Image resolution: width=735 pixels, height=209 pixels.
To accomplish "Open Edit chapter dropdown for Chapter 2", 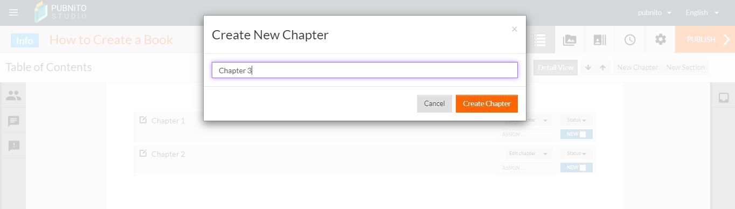I will (528, 154).
